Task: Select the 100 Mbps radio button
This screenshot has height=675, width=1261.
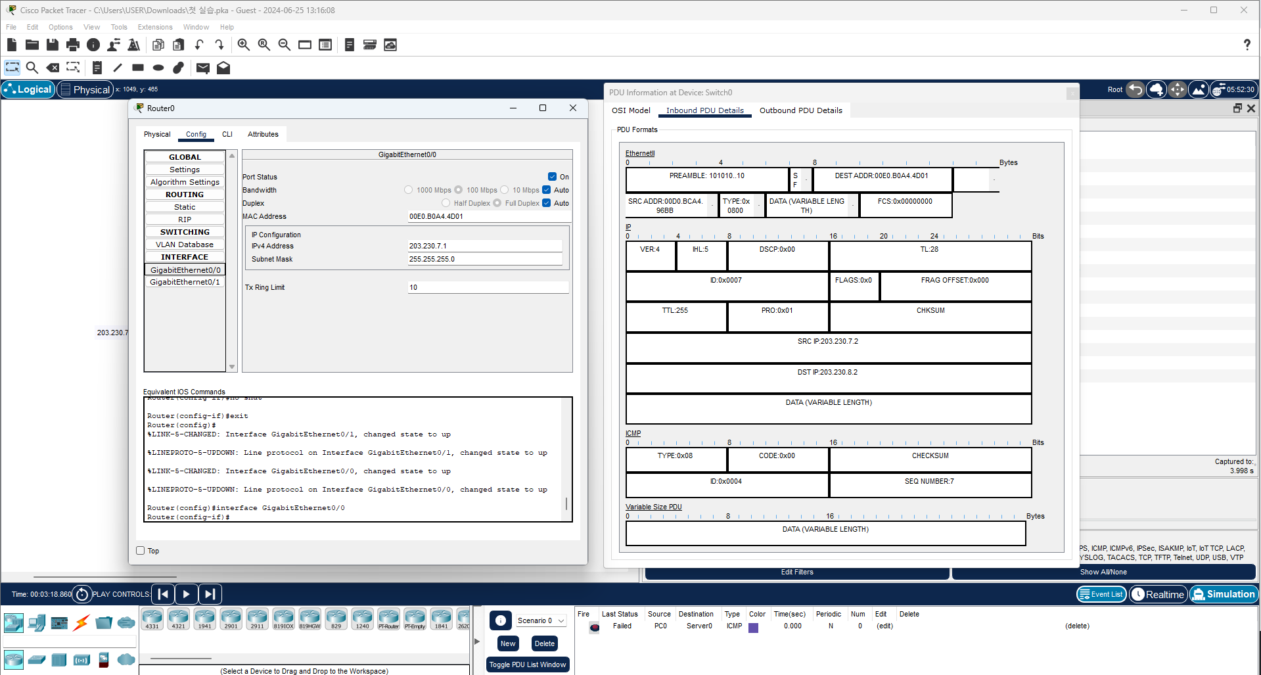Action: [x=459, y=190]
